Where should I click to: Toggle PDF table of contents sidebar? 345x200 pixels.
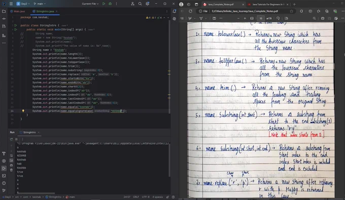[182, 18]
